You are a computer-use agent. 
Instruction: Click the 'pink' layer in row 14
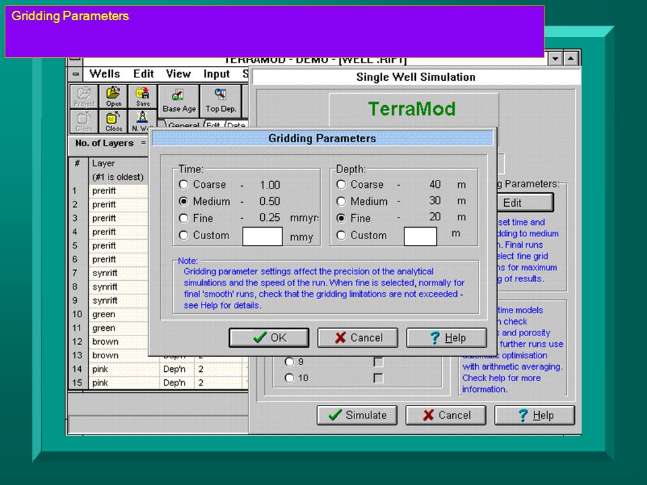(124, 369)
